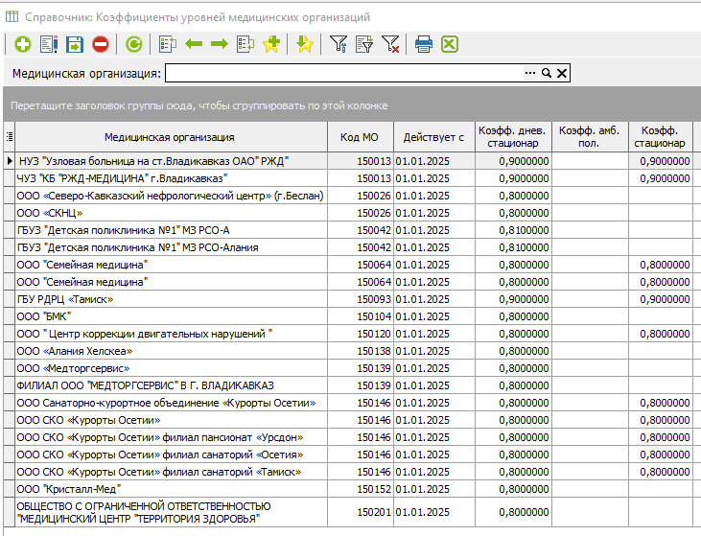This screenshot has width=701, height=536.
Task: Click the filter funnel with red cross
Action: pyautogui.click(x=390, y=44)
